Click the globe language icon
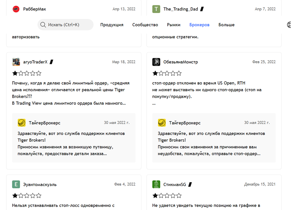 pos(289,25)
